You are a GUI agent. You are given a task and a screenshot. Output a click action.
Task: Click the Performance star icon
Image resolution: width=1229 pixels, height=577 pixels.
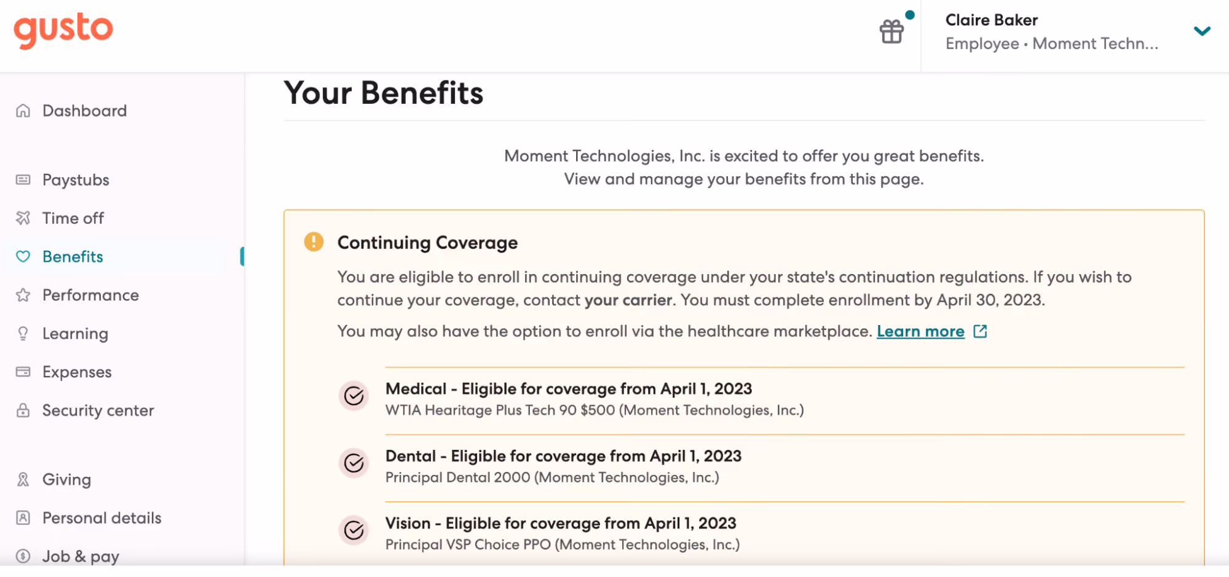coord(23,295)
